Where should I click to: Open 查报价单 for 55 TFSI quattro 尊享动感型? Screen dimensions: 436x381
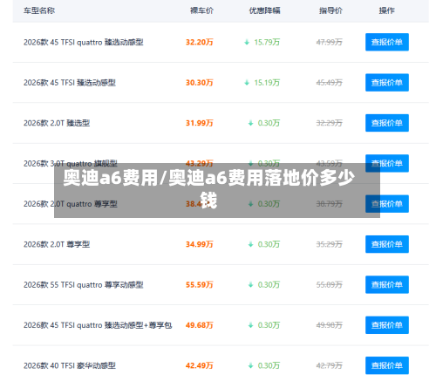tap(387, 284)
